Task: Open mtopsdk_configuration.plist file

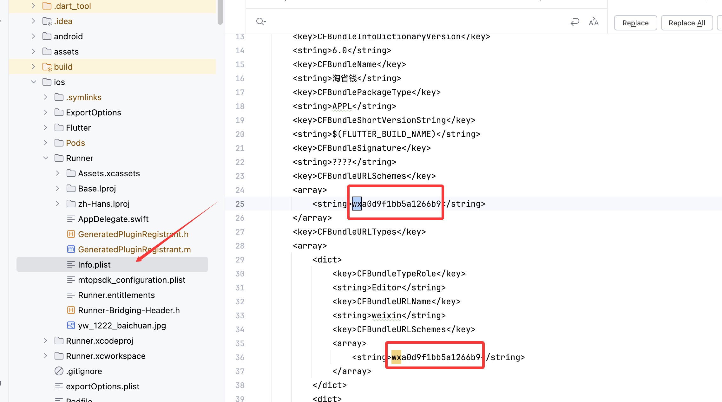Action: point(132,280)
